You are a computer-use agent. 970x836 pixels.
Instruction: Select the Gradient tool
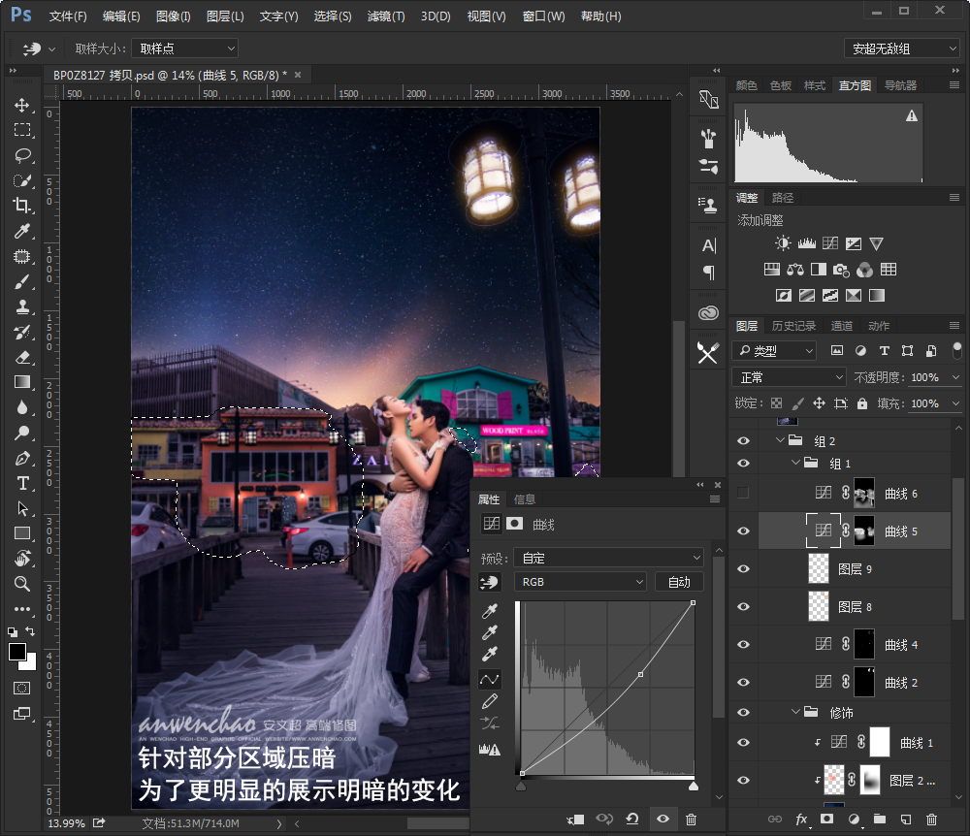tap(22, 382)
